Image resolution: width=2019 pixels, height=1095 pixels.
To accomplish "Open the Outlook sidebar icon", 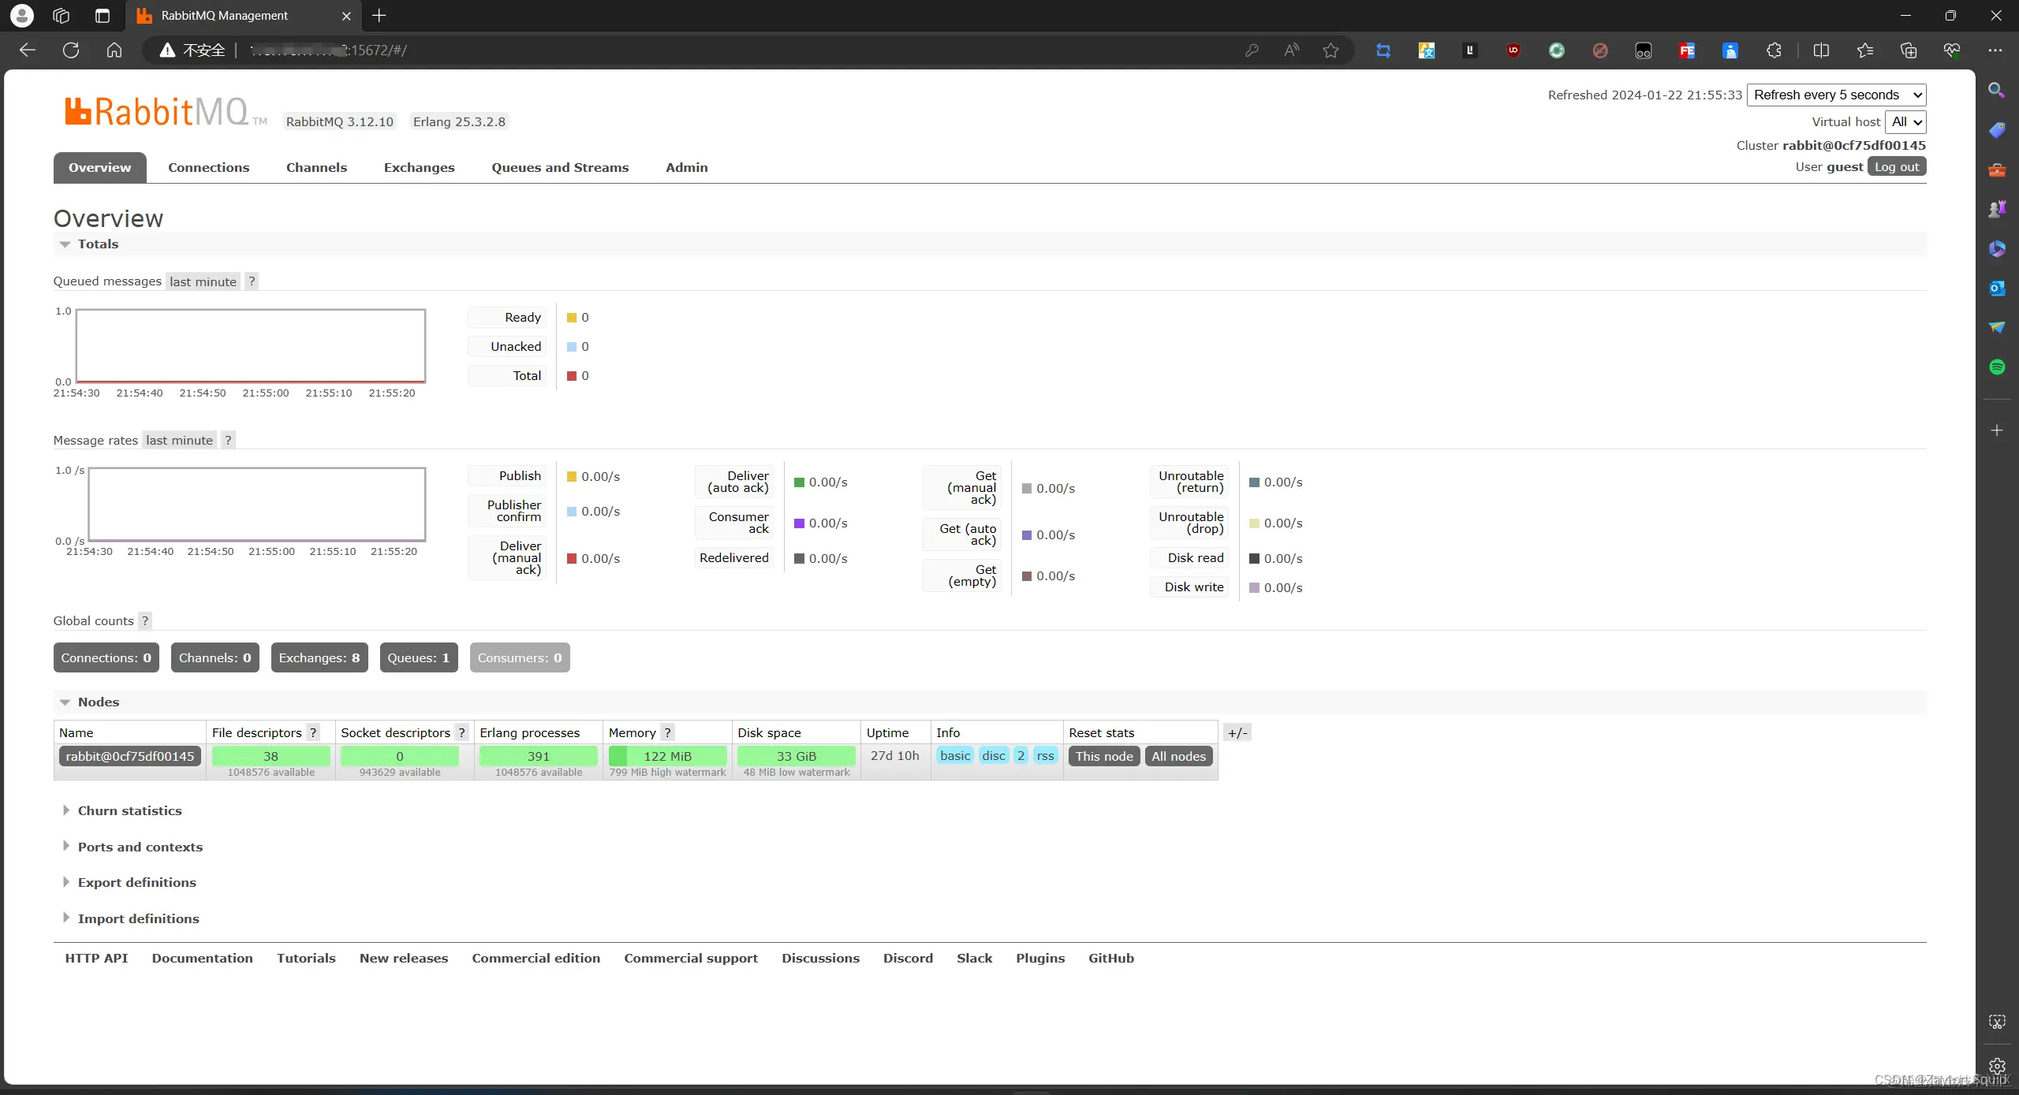I will pyautogui.click(x=1997, y=288).
